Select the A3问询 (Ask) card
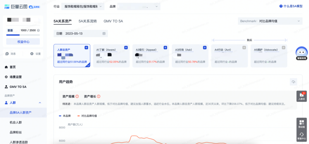 click(190, 56)
